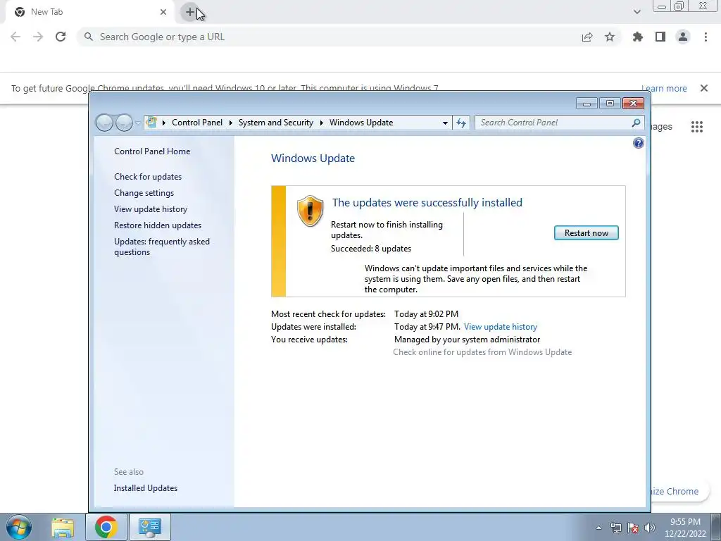Viewport: 721px width, 541px height.
Task: Open Updates: frequently asked questions
Action: (x=162, y=247)
